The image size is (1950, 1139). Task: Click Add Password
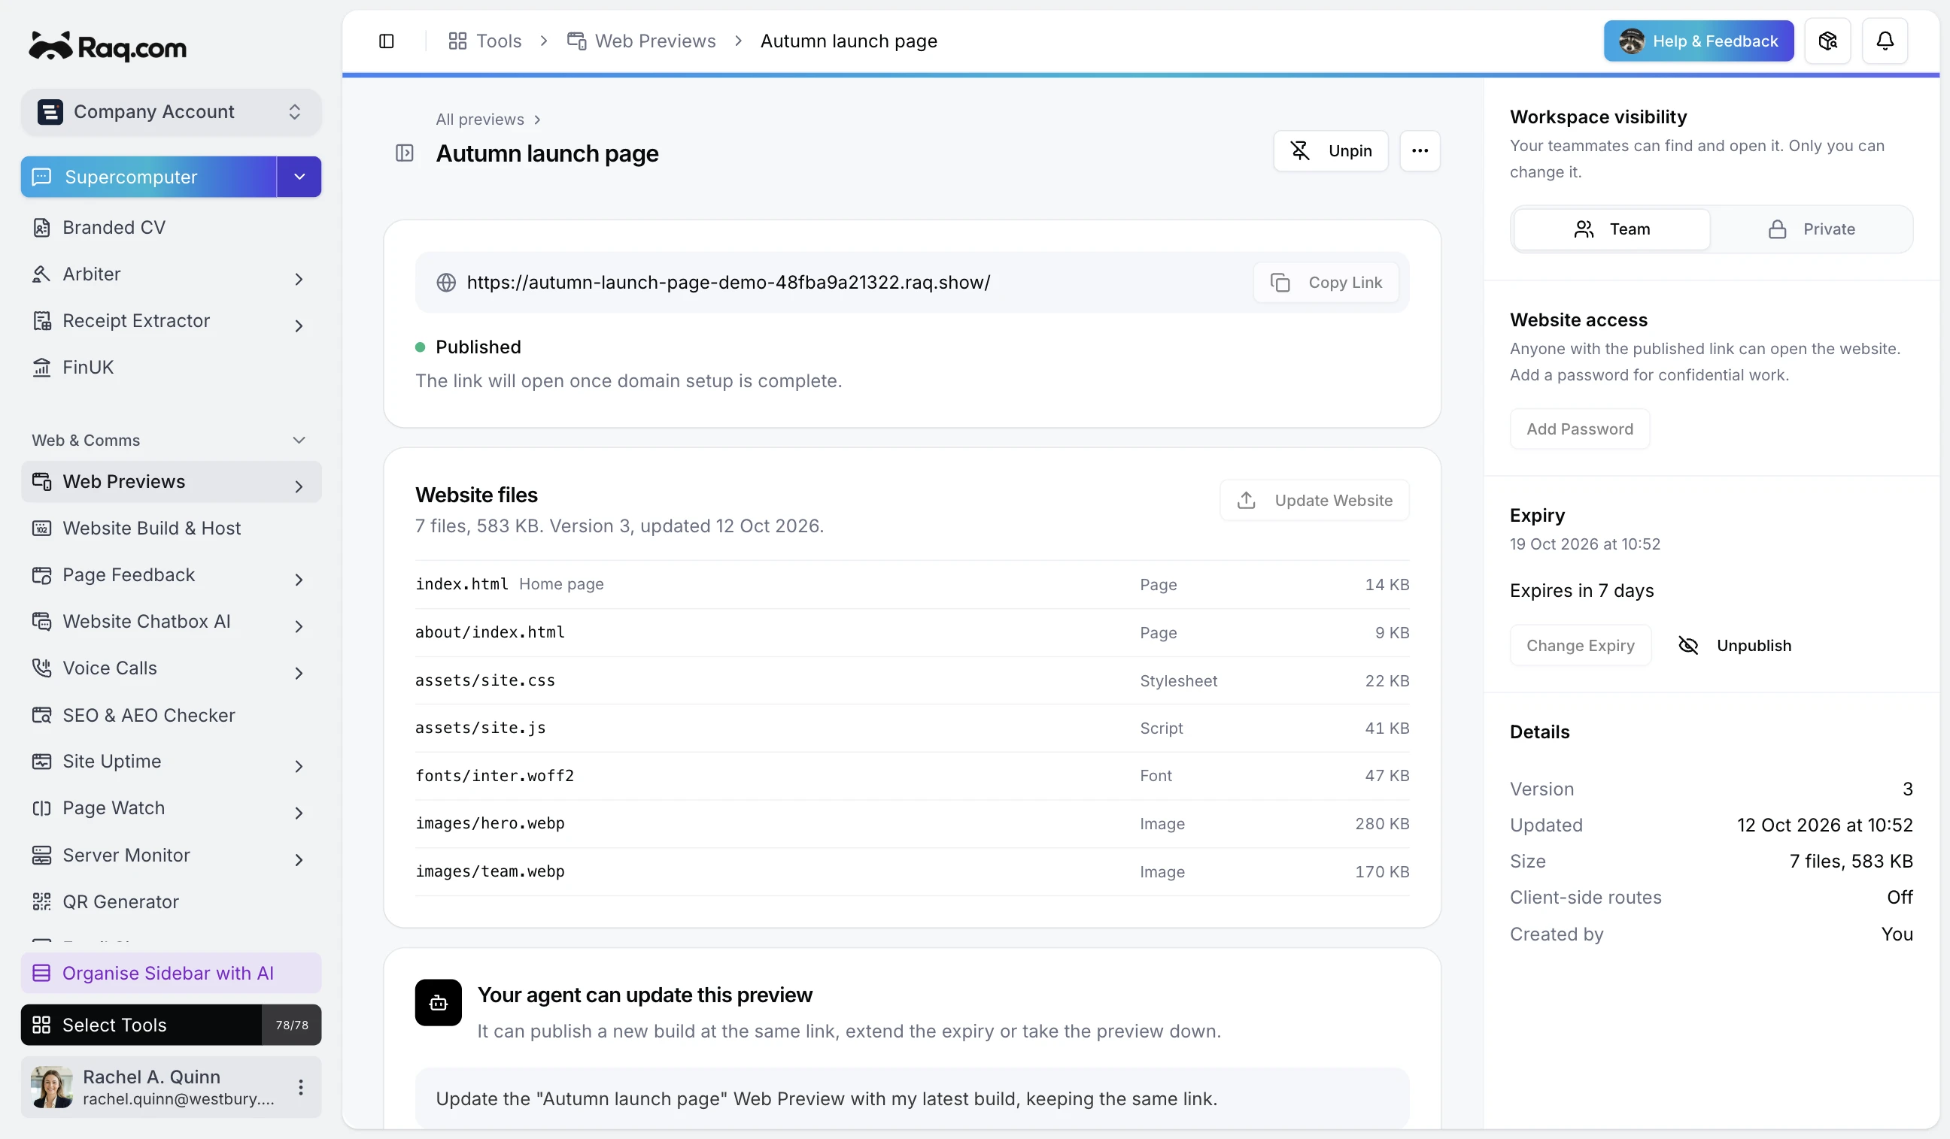pos(1579,429)
